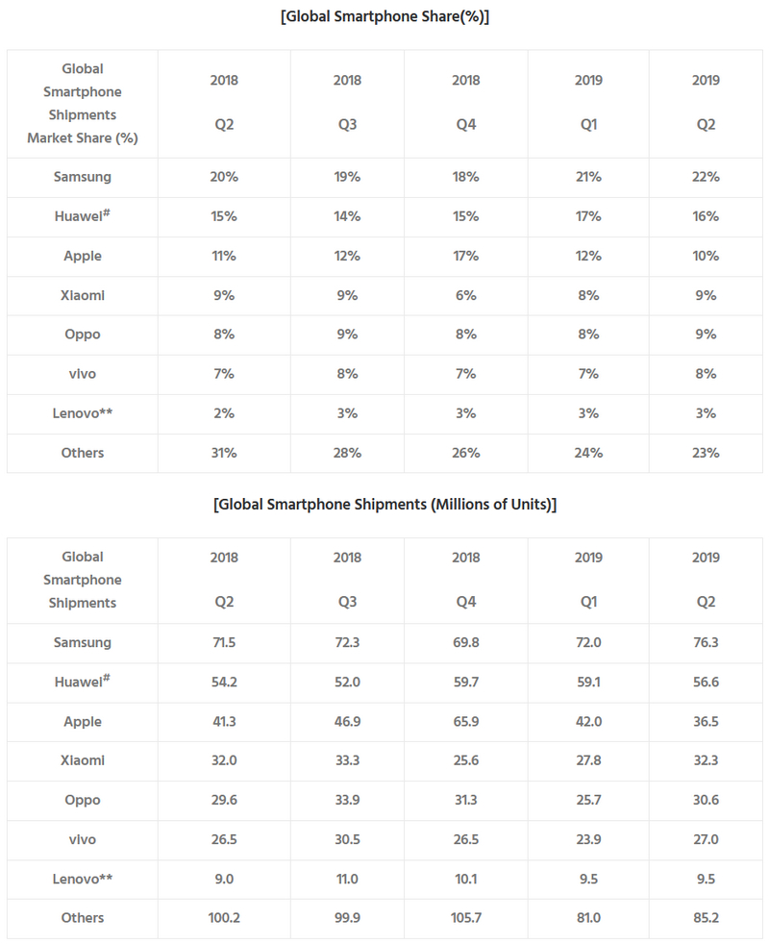Select the Apple row label in the shipments table
Screen dimensions: 769x944
coord(83,721)
